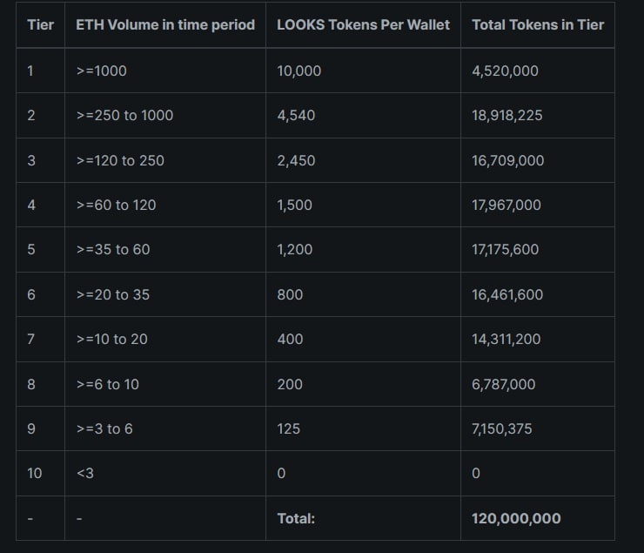The height and width of the screenshot is (553, 644).
Task: Select the 4,520,000 total tokens cell
Action: pos(538,71)
